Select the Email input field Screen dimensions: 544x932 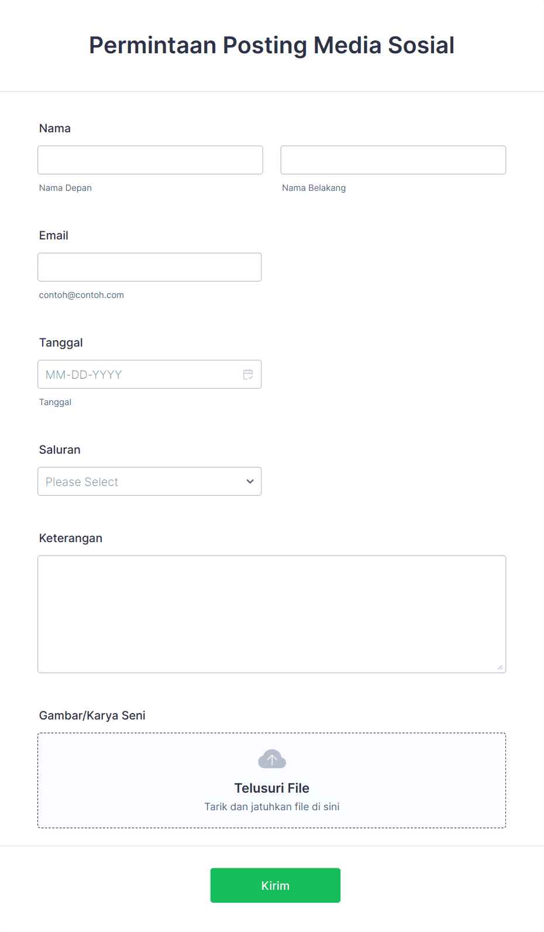click(x=150, y=267)
